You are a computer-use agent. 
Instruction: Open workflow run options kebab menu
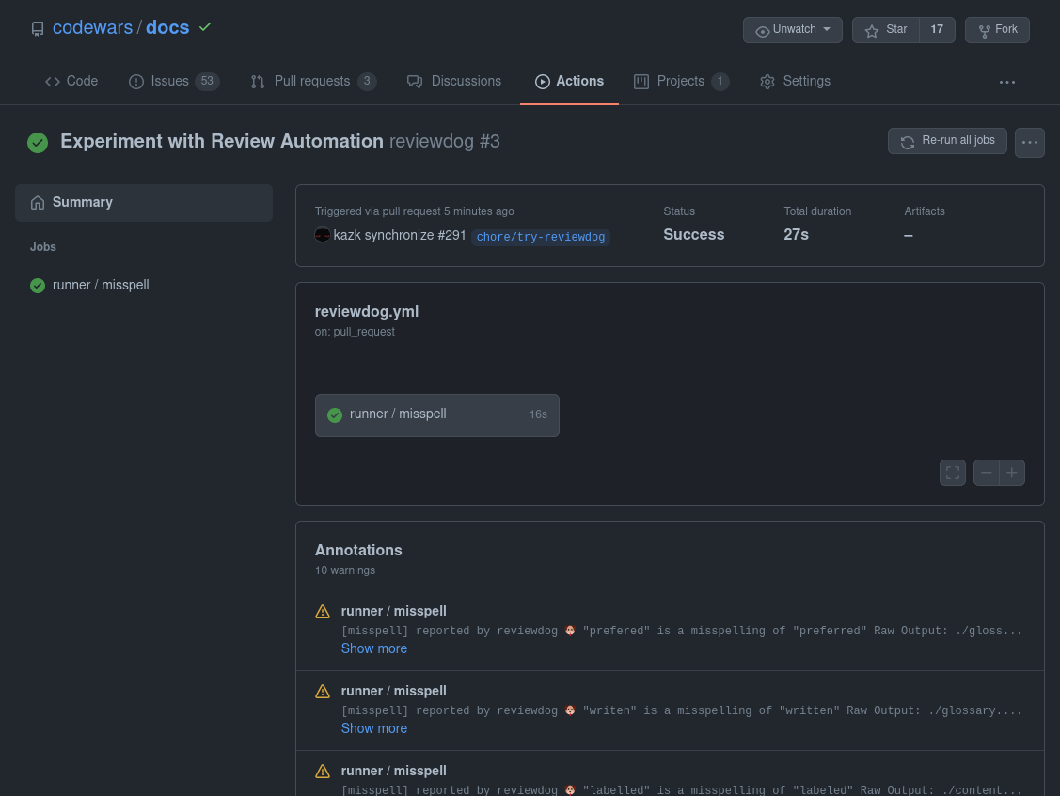tap(1030, 143)
